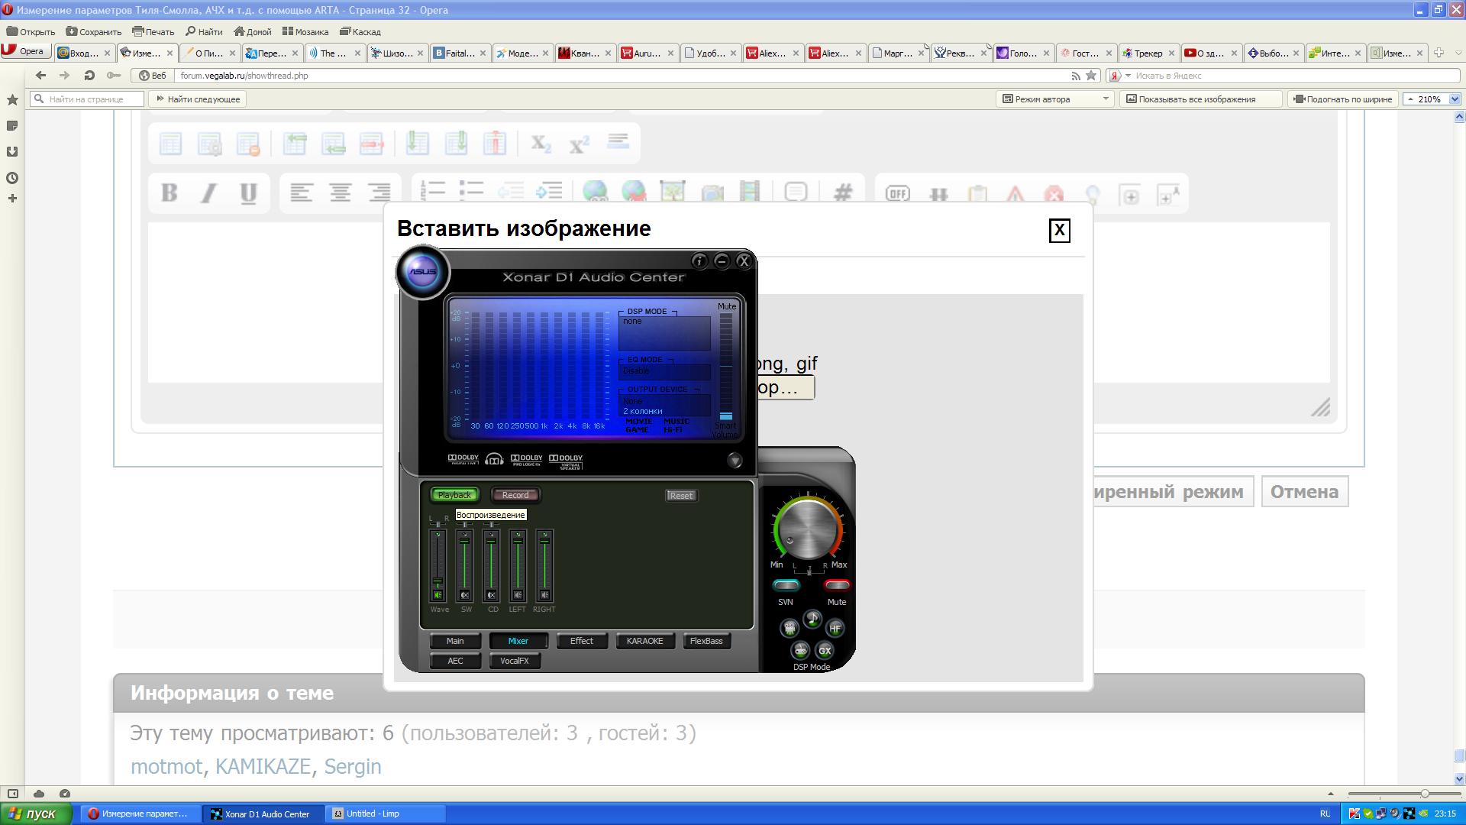Click the Opera Link cloud status icon
The width and height of the screenshot is (1466, 825).
point(39,794)
